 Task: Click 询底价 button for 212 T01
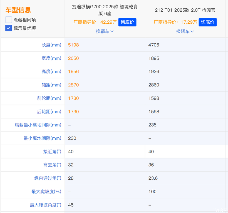(207, 22)
